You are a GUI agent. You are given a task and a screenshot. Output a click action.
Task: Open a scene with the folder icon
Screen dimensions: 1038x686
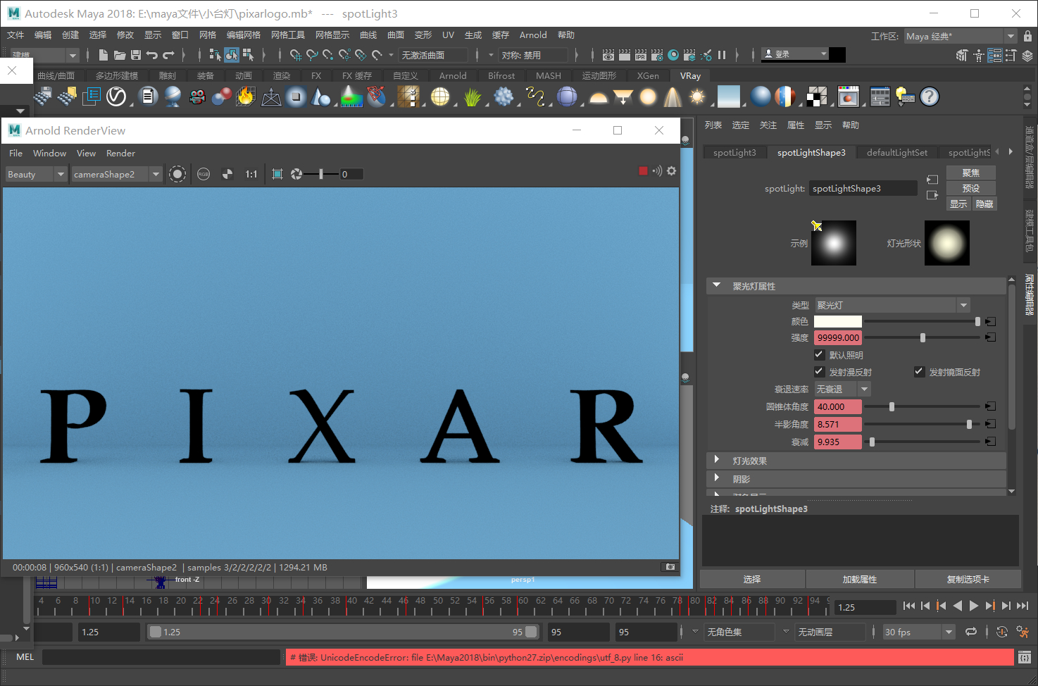[120, 55]
